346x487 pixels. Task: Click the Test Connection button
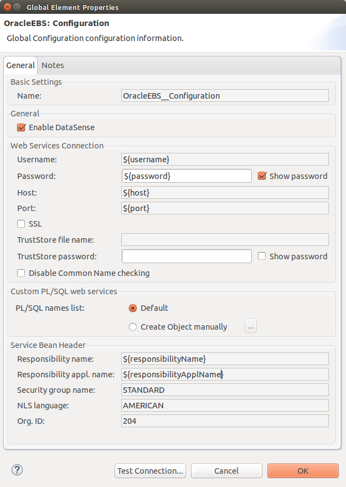[150, 470]
